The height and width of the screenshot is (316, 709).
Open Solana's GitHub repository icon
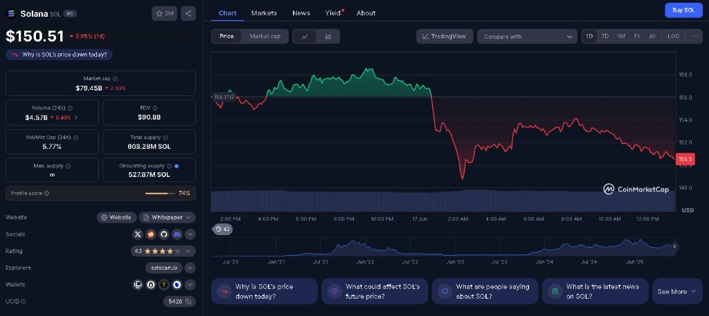point(163,234)
